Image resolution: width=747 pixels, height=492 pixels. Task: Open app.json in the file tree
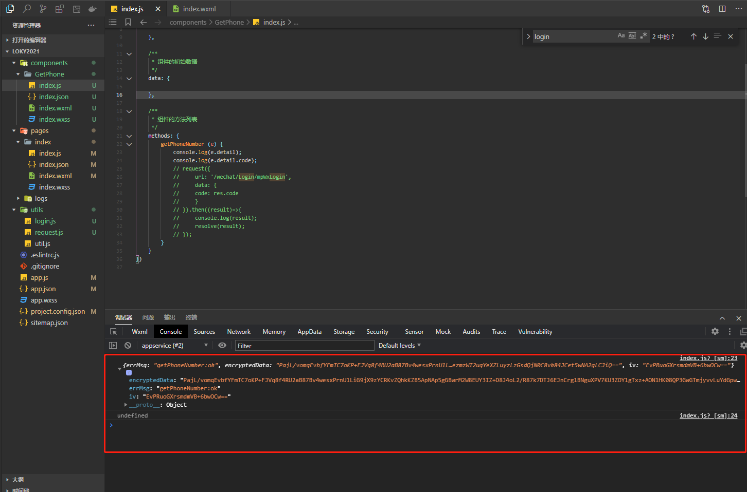[43, 289]
